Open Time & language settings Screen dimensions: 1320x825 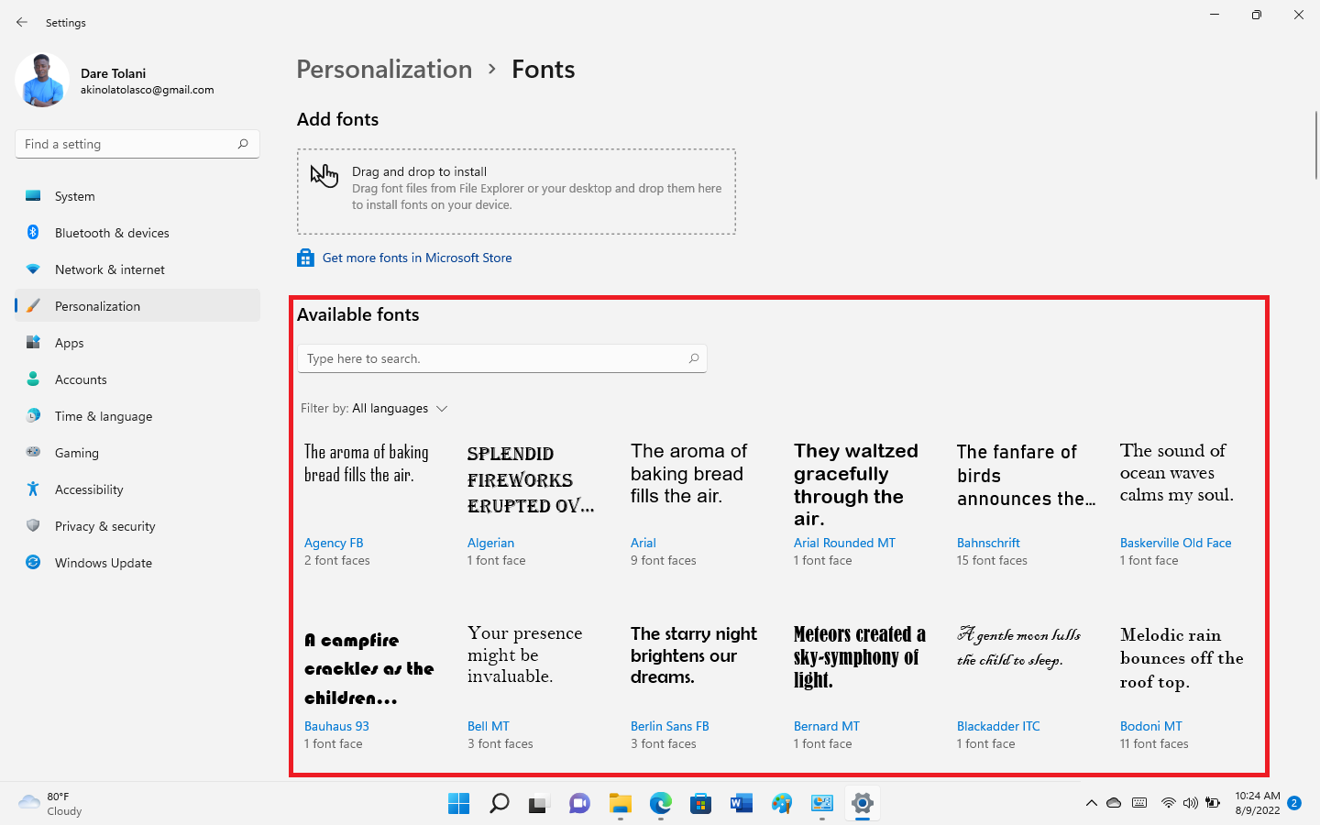[x=137, y=416]
